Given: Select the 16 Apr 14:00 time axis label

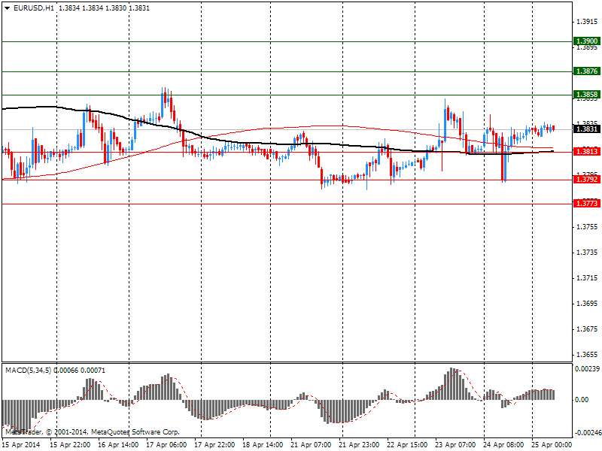Looking at the screenshot, I should (118, 445).
